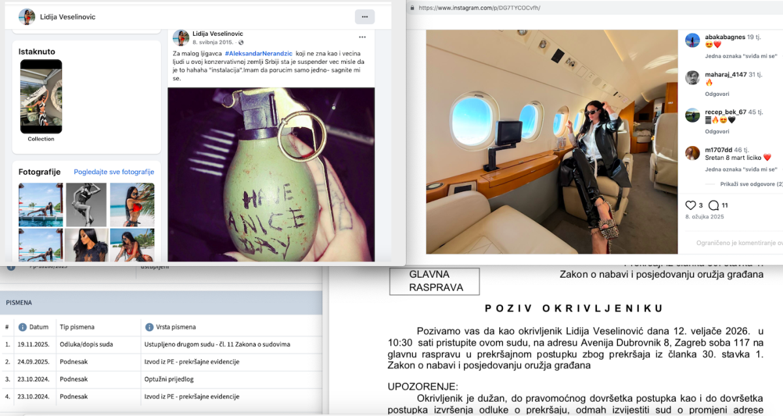Click the globe privacy icon beside the post date

[x=240, y=42]
